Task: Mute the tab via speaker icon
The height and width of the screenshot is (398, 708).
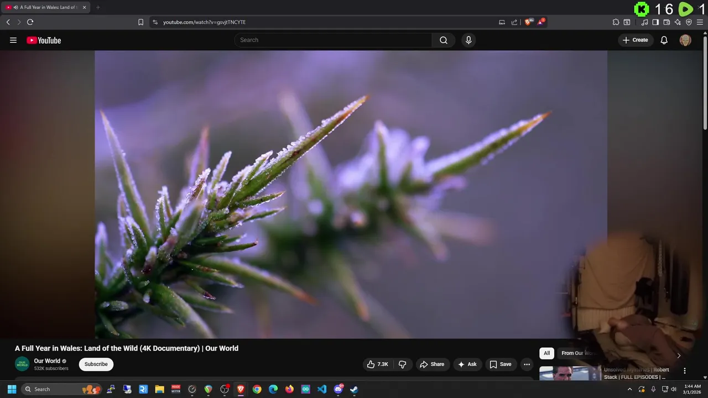Action: [x=15, y=7]
